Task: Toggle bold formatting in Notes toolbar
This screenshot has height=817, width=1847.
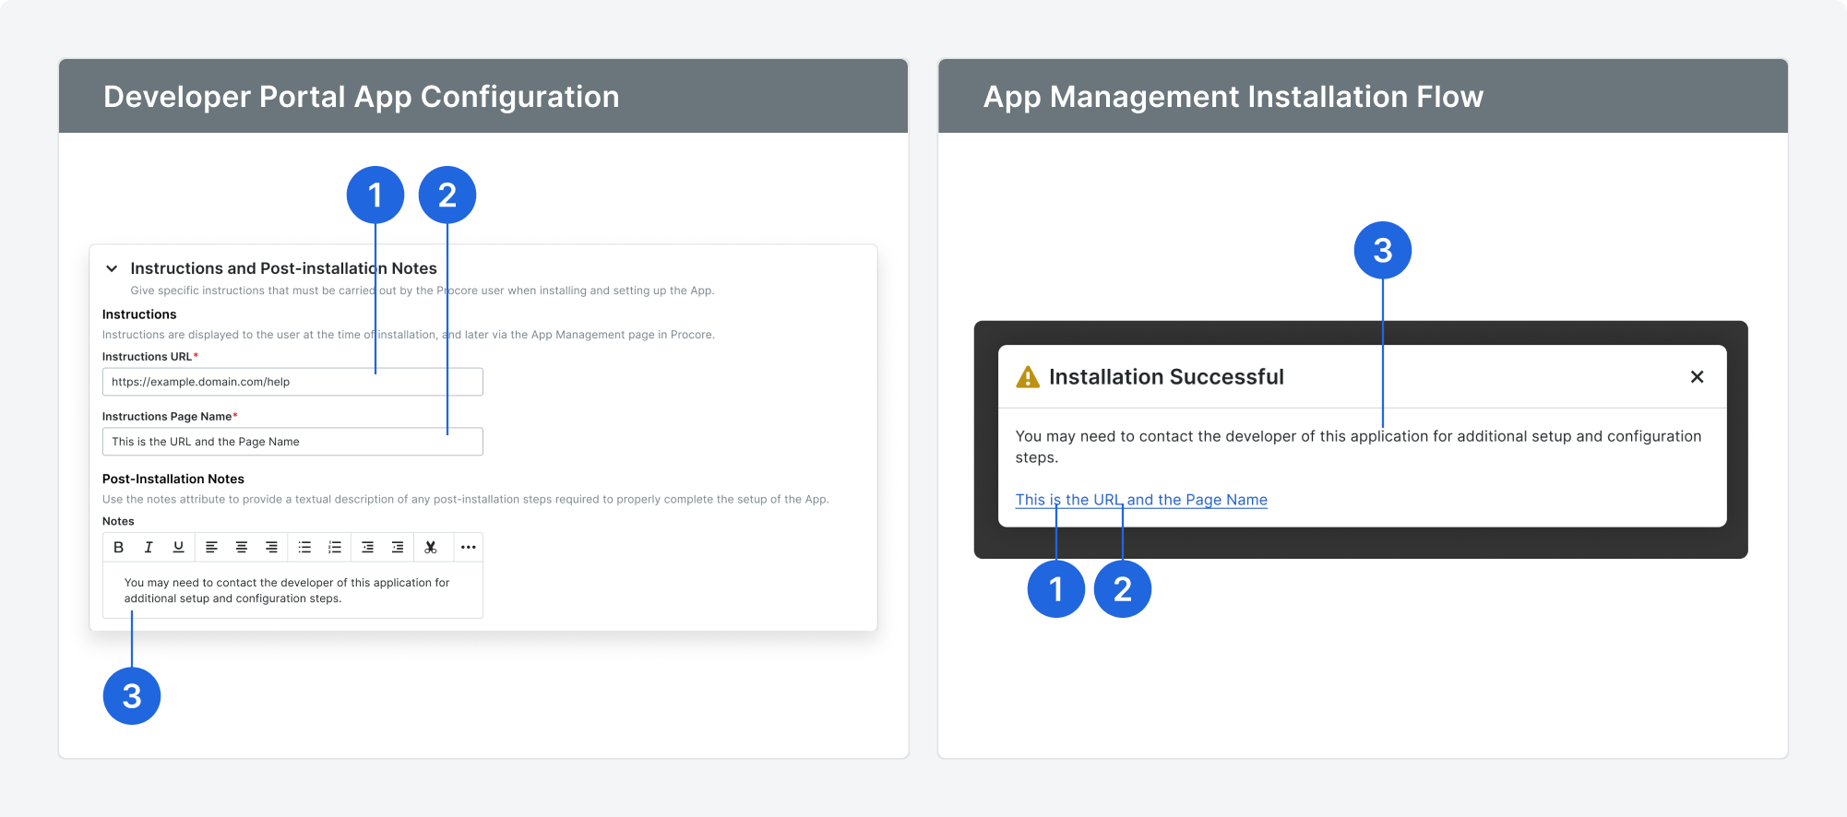Action: pos(118,547)
